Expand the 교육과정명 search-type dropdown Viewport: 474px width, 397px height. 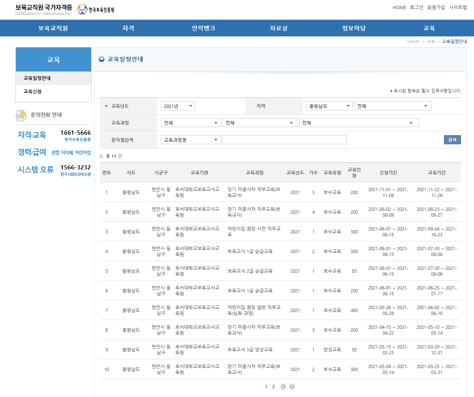(x=191, y=140)
